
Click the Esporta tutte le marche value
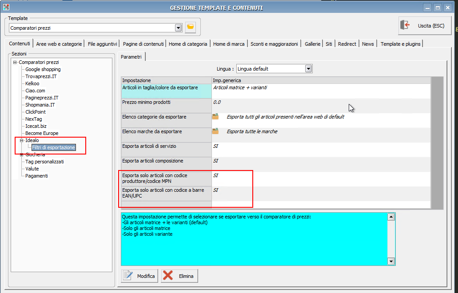[x=252, y=131]
